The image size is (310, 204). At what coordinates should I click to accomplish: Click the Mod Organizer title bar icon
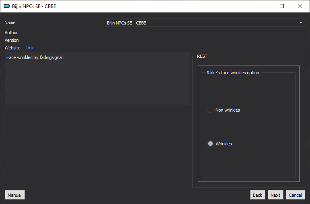(x=7, y=6)
